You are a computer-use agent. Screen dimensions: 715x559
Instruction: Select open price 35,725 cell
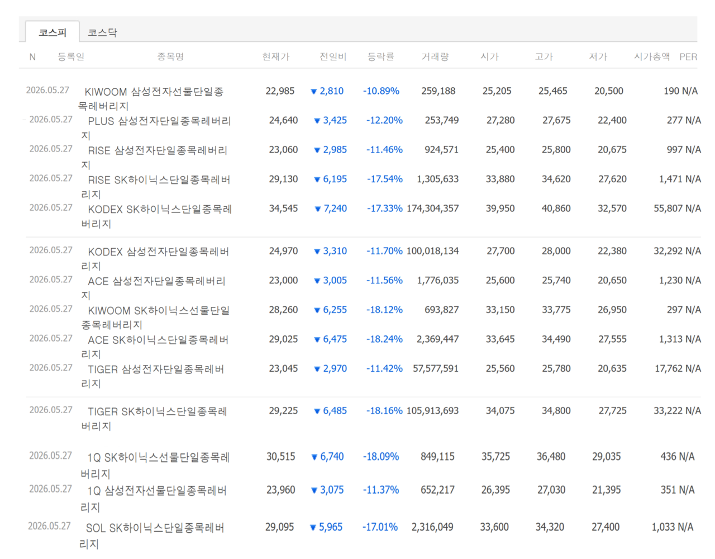(496, 457)
